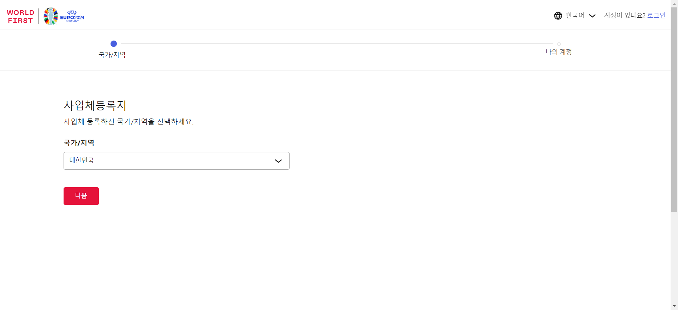Click the arrow inside the country dropdown

point(278,161)
